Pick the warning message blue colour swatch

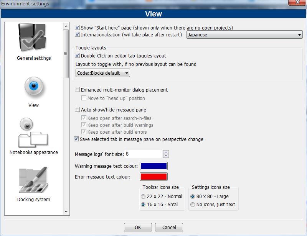[x=153, y=166]
